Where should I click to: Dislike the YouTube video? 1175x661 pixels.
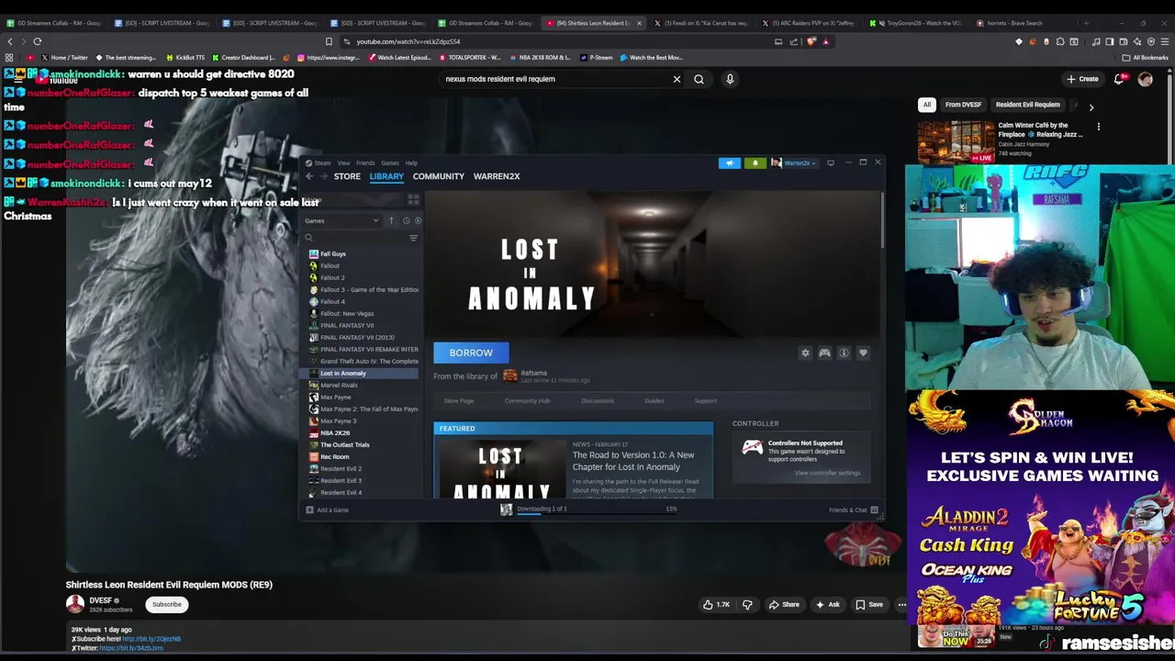click(747, 604)
